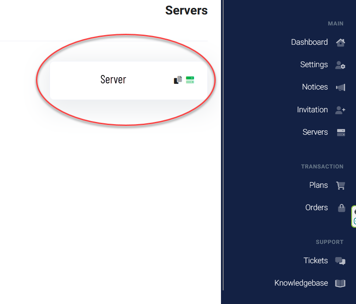Click the copy documents icon on the Server card

177,80
